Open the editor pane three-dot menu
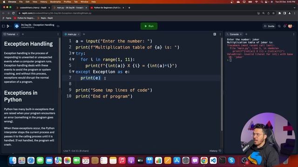The height and width of the screenshot is (167, 298). [220, 34]
